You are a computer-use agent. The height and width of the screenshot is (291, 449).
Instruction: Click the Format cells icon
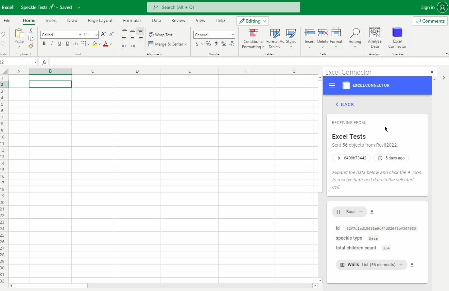(x=336, y=32)
